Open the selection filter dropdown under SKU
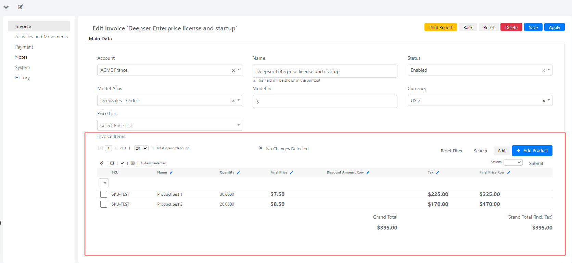The width and height of the screenshot is (572, 263). 104,183
